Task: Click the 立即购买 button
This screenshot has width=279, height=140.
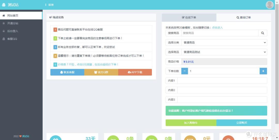Action: [x=242, y=123]
